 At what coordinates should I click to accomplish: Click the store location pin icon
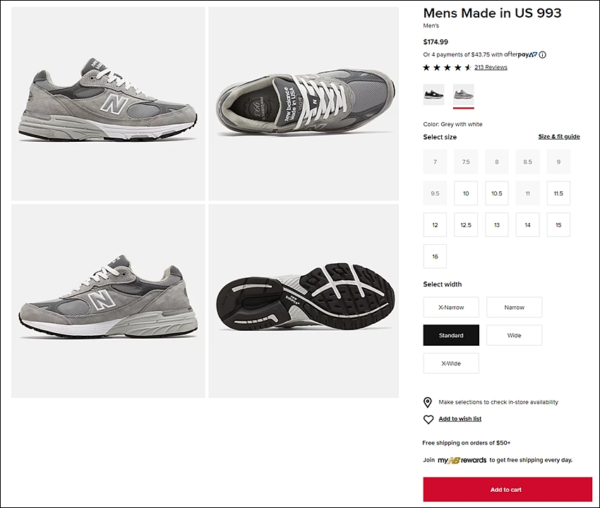[x=428, y=402]
